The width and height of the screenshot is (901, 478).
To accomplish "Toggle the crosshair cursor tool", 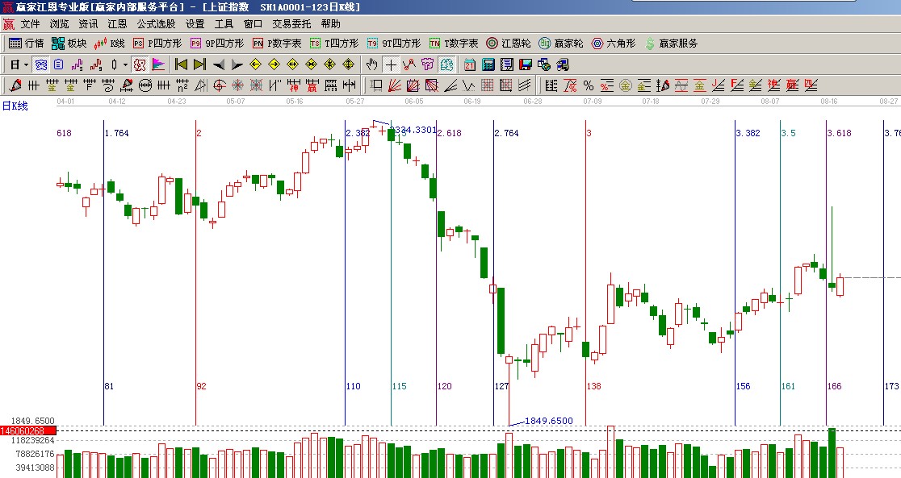I will click(x=391, y=64).
